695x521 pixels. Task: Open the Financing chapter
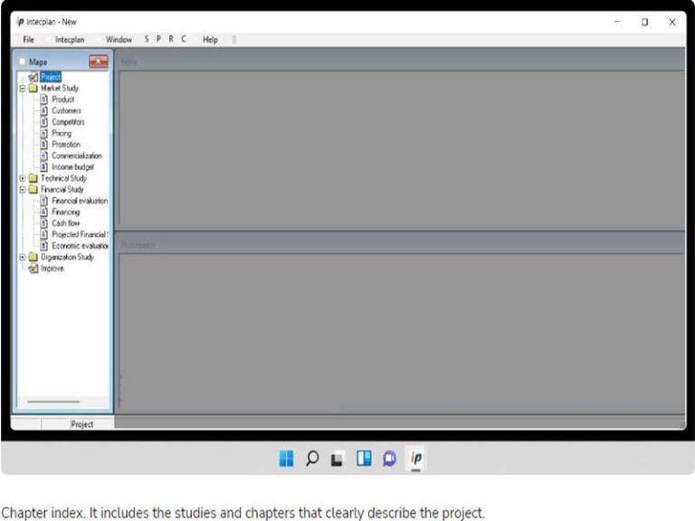65,213
